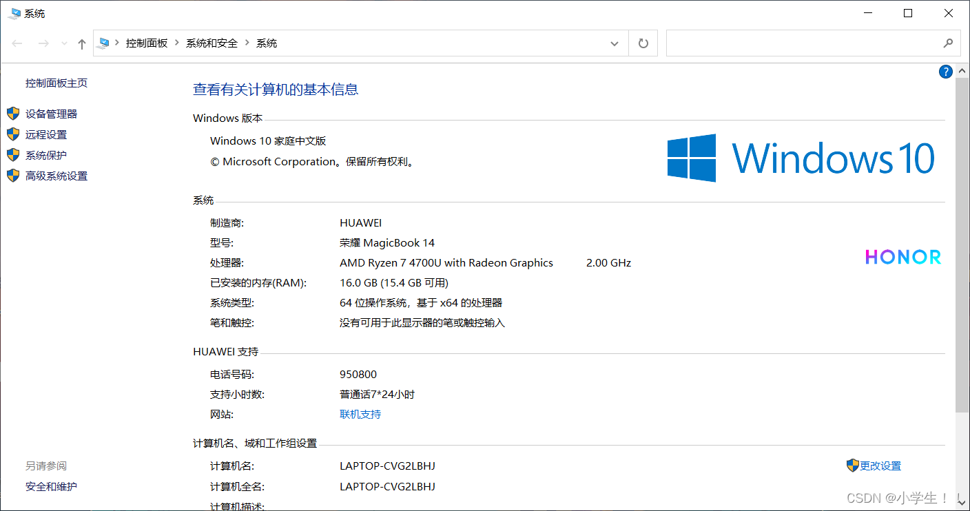Click the HONOR logo
This screenshot has width=970, height=511.
tap(903, 257)
